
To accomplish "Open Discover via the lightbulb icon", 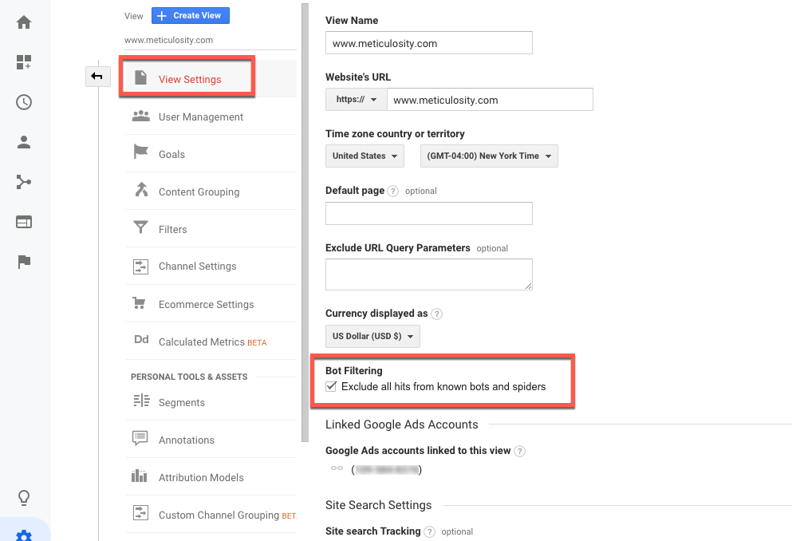I will pyautogui.click(x=23, y=496).
